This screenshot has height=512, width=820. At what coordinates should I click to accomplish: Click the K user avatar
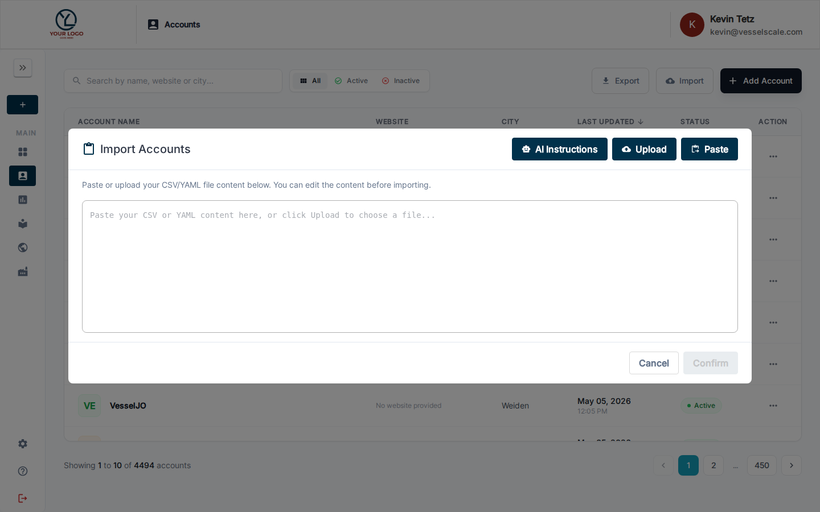[x=692, y=25]
